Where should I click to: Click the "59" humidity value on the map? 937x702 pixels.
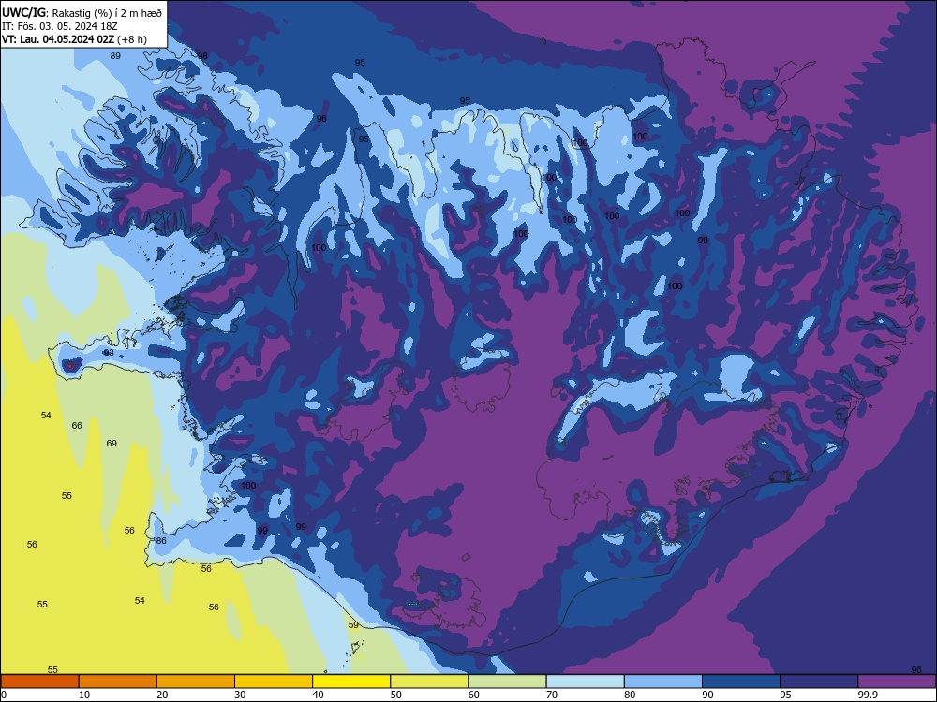point(354,625)
